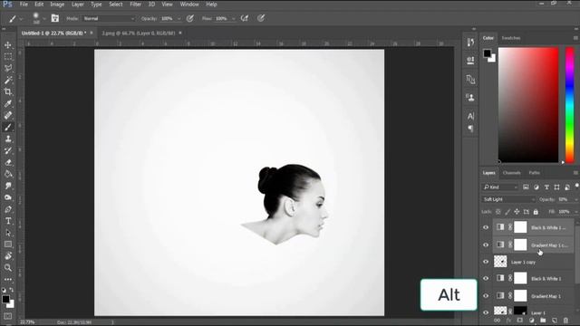This screenshot has width=580, height=326.
Task: Toggle pressure for opacity button
Action: [190, 18]
